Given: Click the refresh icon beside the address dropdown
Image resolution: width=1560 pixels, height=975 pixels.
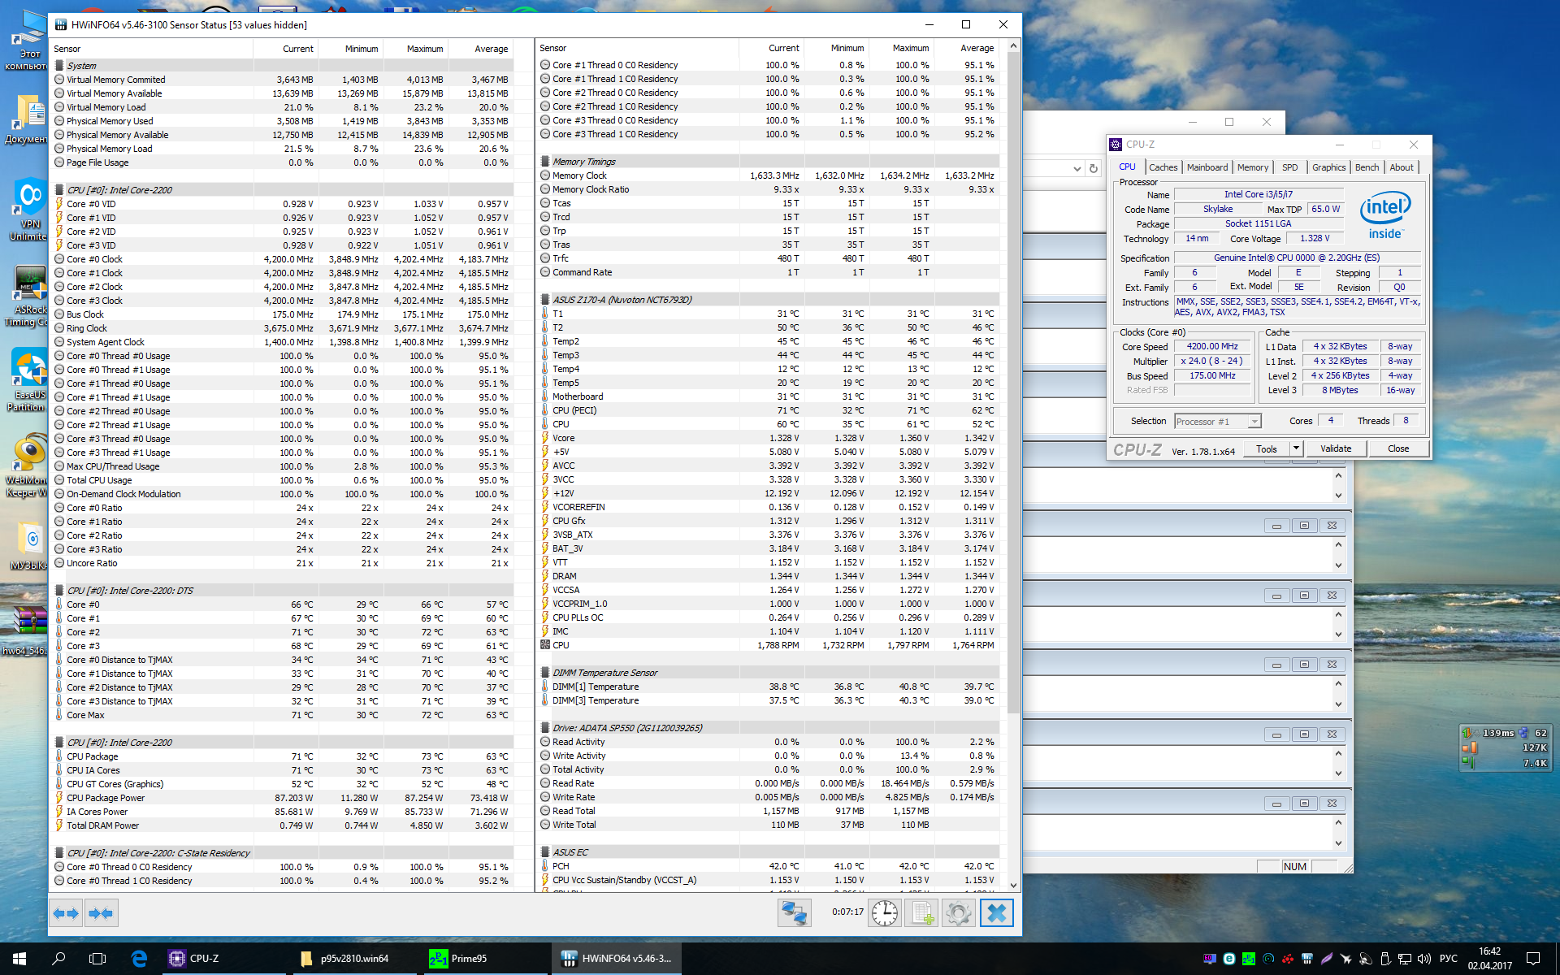Looking at the screenshot, I should (x=1094, y=168).
